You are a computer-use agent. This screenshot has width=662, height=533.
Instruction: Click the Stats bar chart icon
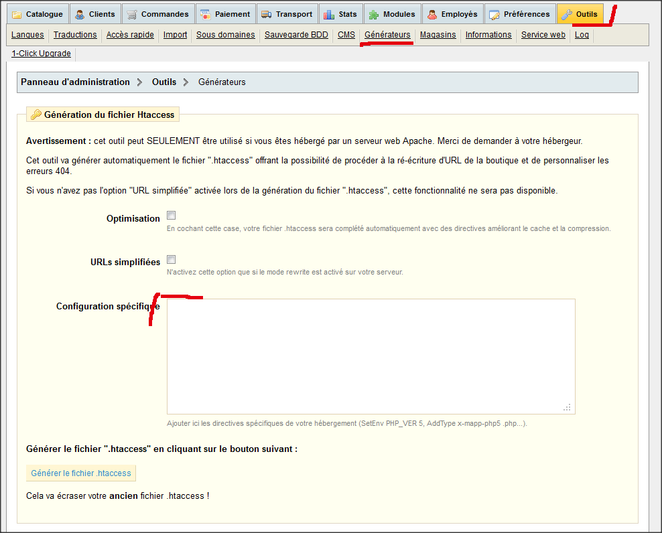329,15
